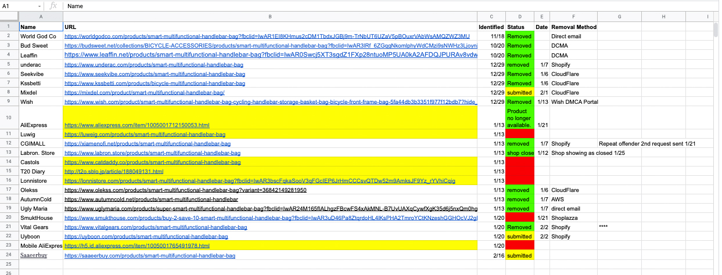Select the Mixdel submitted status cell
This screenshot has width=722, height=275.
click(x=519, y=93)
